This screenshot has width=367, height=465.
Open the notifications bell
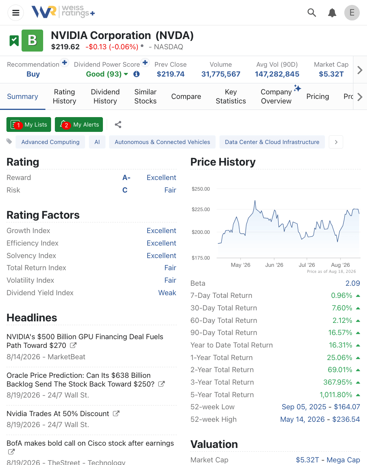[x=332, y=13]
